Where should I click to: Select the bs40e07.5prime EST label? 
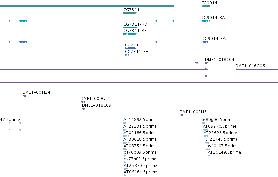pyautogui.click(x=222, y=146)
